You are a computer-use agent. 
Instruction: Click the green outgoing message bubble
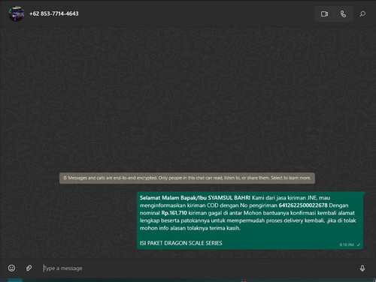pos(250,220)
